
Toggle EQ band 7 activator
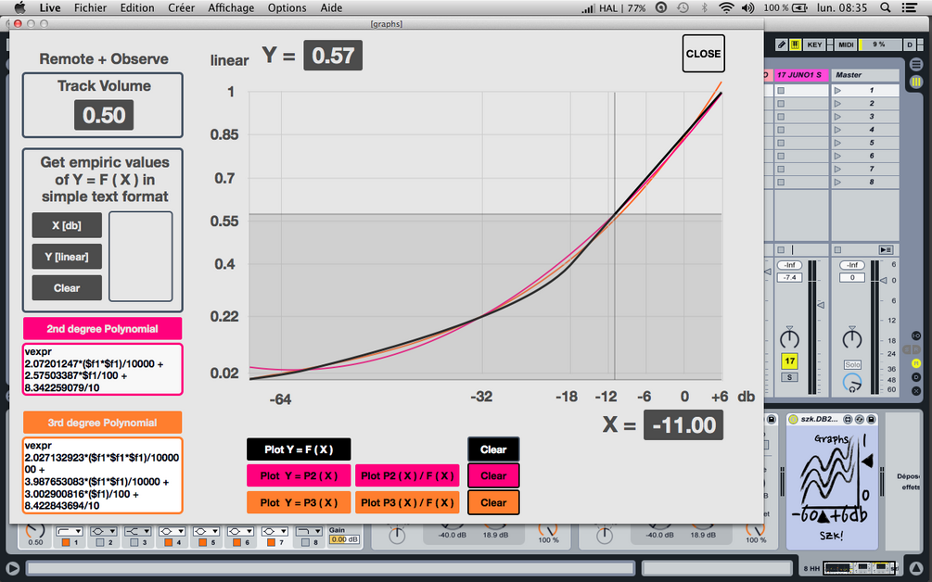271,542
